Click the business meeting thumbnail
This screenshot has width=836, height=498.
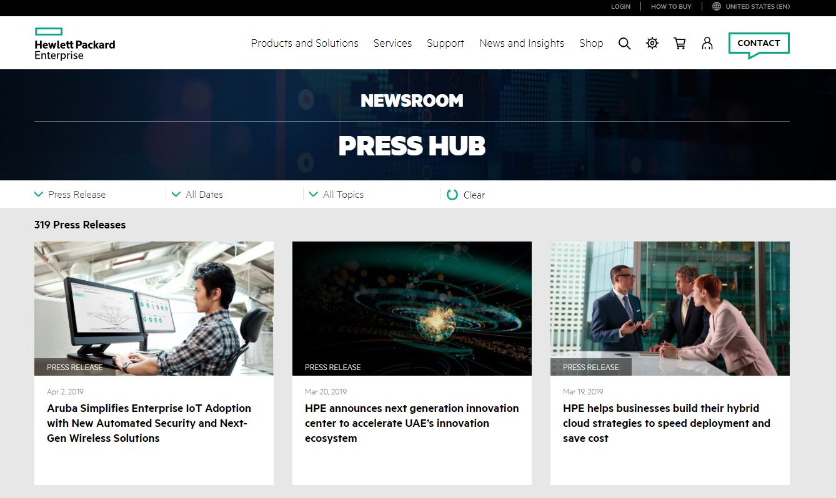(670, 308)
